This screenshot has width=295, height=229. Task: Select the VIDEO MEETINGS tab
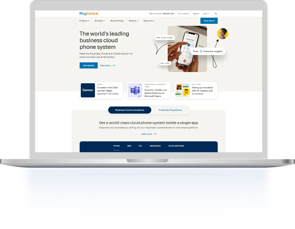point(176,146)
